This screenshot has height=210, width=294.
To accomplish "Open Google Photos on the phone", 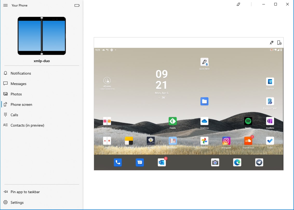I will 204,143.
